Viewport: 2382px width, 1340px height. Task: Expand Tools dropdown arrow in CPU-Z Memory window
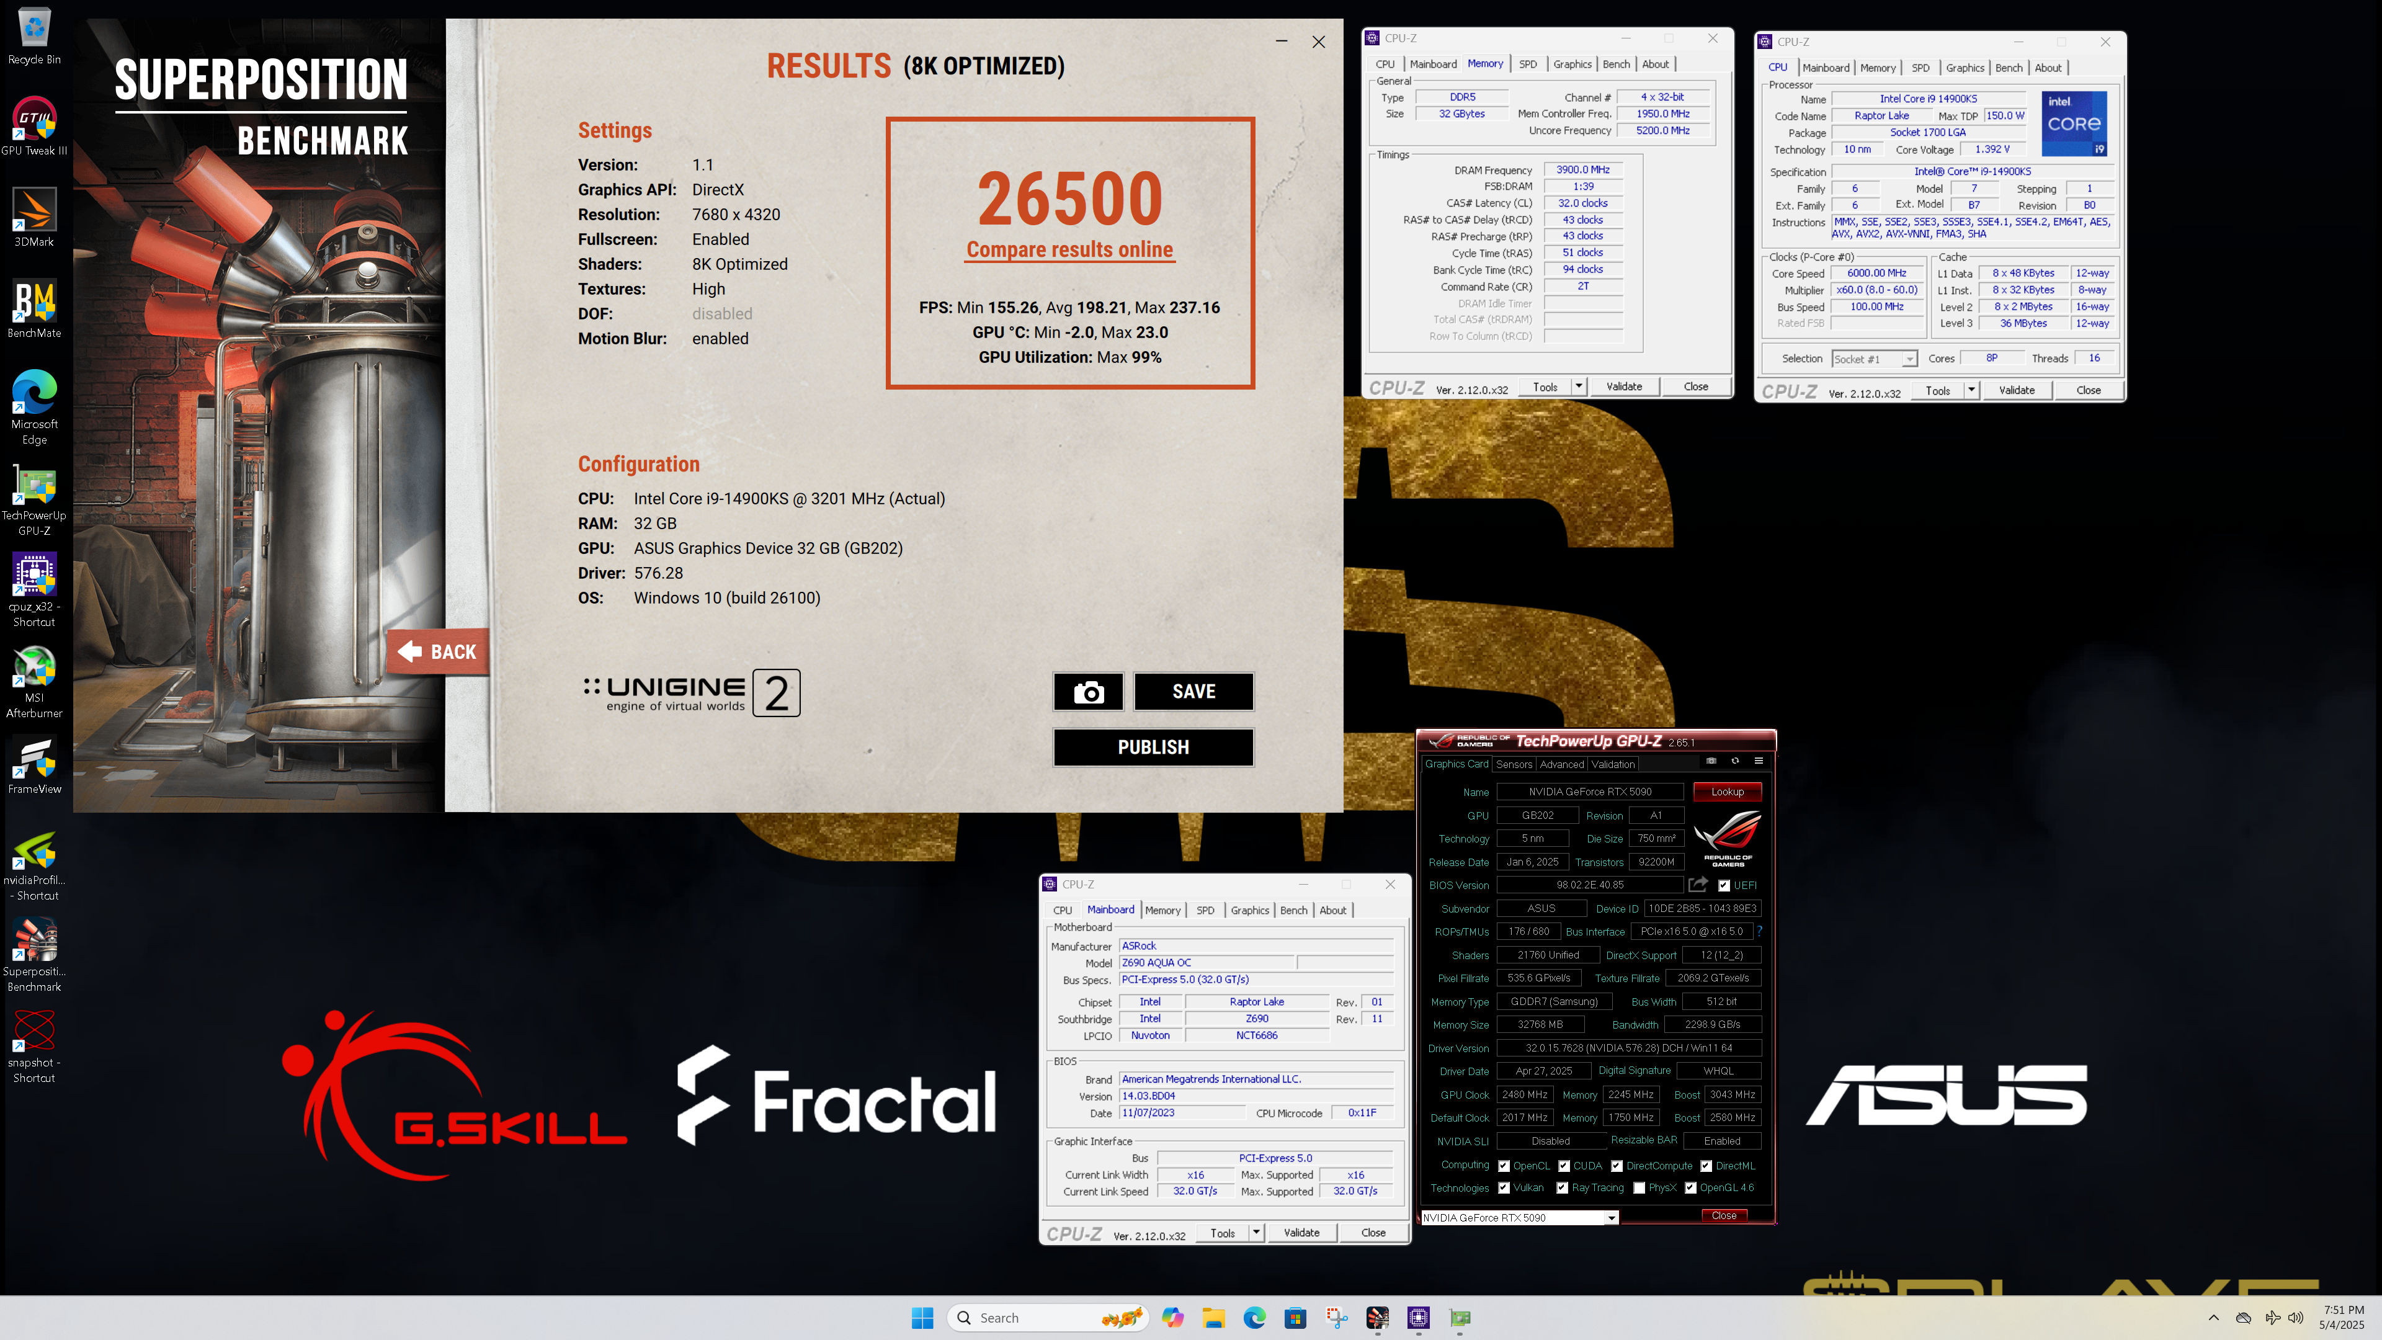1579,386
